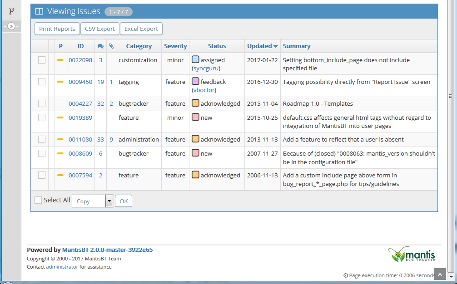Click the Mantis Bug Tracker logo
The width and height of the screenshot is (457, 284).
[412, 254]
